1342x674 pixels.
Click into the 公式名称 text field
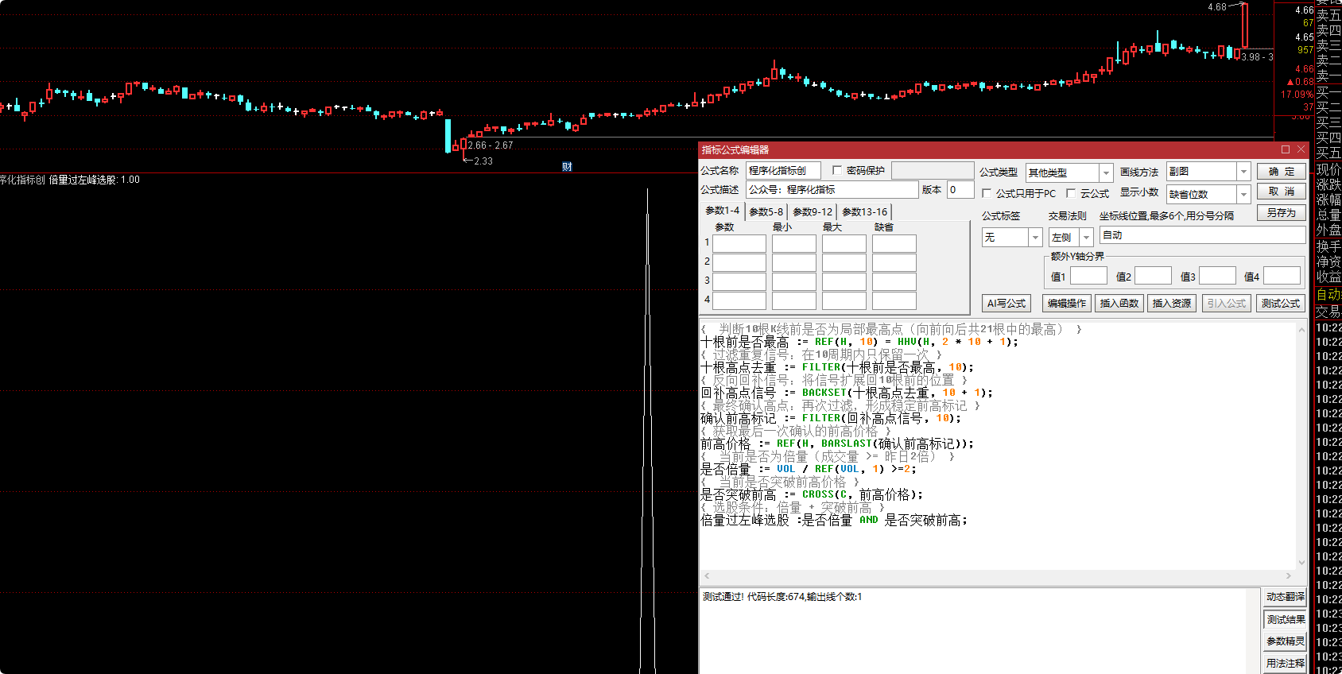pos(782,171)
